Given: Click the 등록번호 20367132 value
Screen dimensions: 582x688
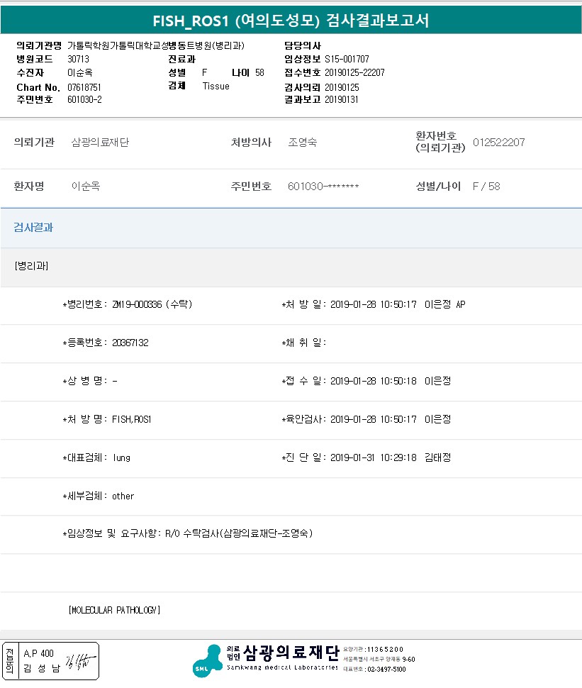Looking at the screenshot, I should (130, 343).
